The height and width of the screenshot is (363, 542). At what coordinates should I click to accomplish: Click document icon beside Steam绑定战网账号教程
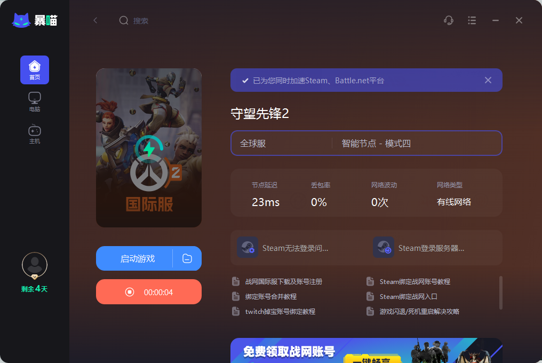(370, 281)
